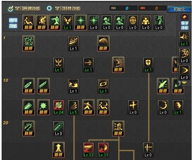Screen dimensions: 192x160
Task: Select the cross sword skill Lv 0
Action: (x=133, y=107)
